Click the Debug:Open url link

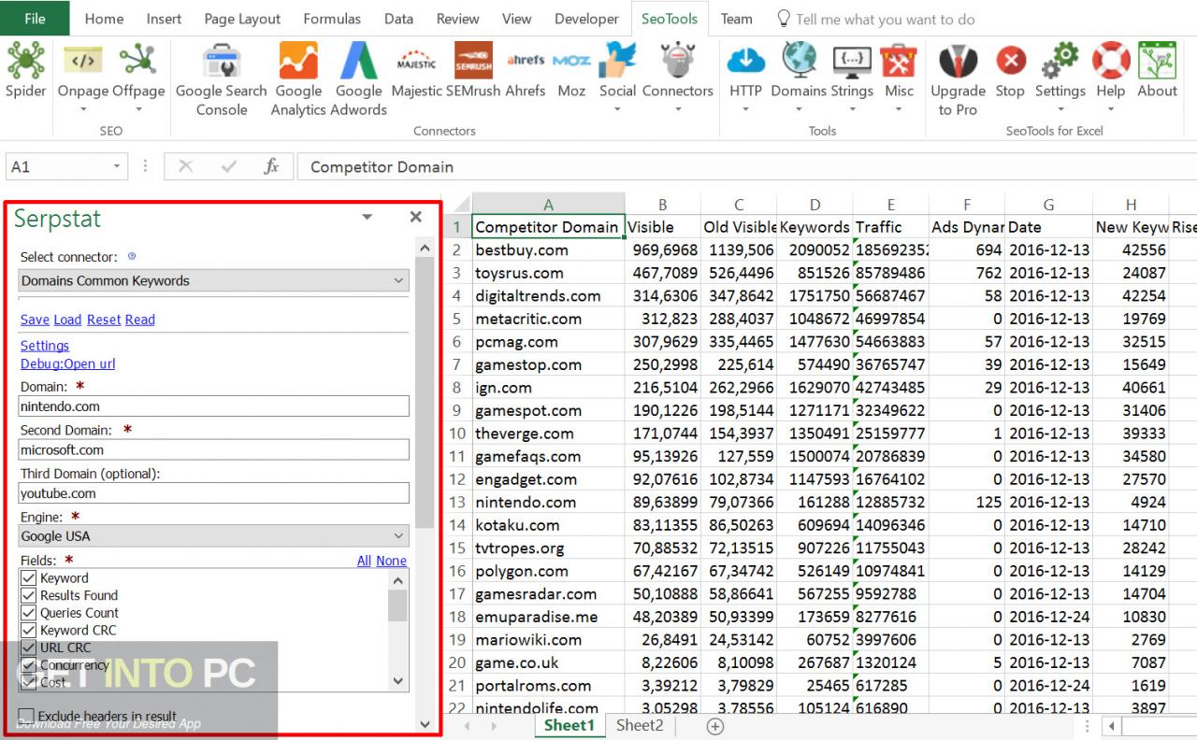point(68,363)
